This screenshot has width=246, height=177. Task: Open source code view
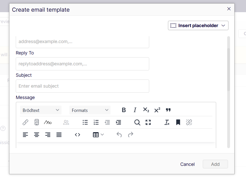tap(78, 135)
